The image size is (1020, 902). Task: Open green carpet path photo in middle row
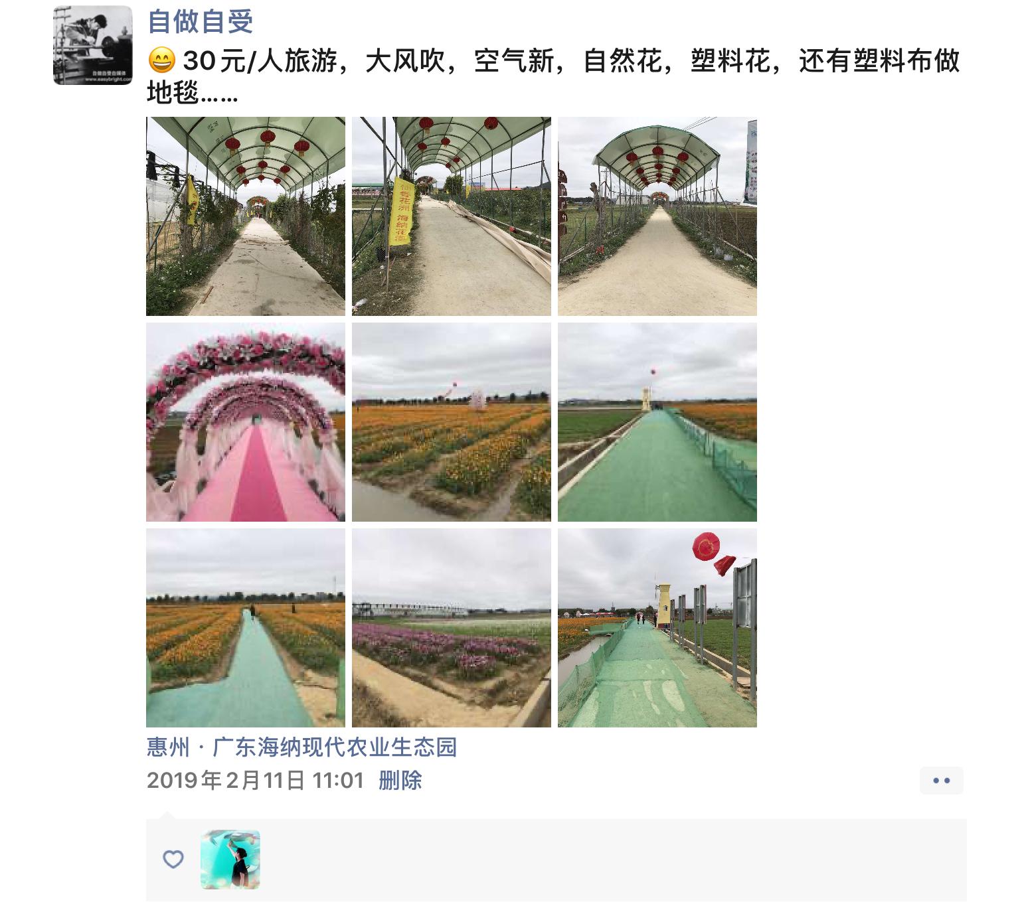point(657,422)
